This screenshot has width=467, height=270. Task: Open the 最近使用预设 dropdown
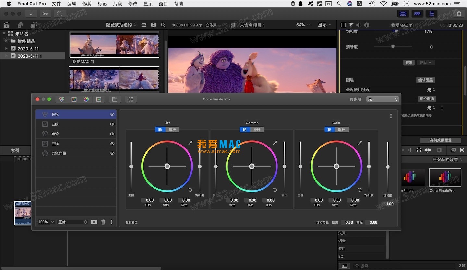coord(431,90)
